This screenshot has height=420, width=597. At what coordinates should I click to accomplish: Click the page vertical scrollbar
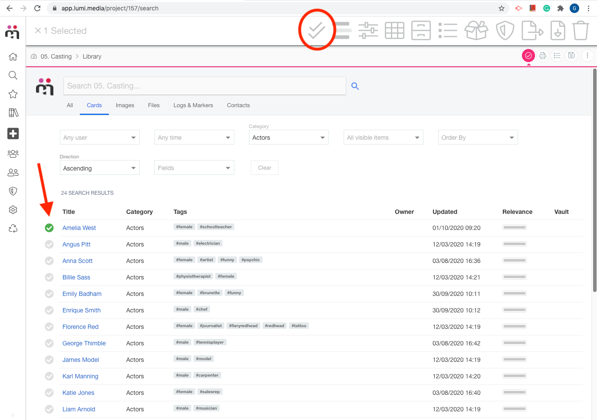coord(594,180)
